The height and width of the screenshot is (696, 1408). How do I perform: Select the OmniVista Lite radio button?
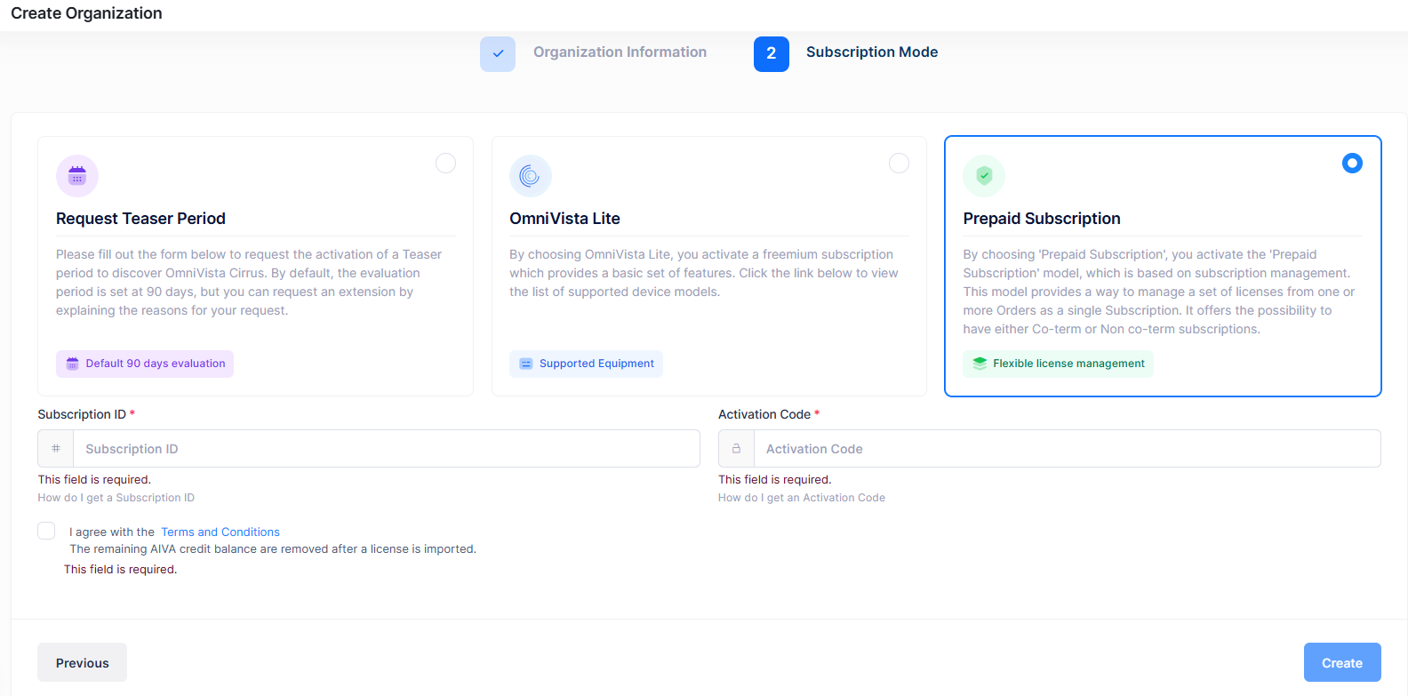click(x=900, y=164)
